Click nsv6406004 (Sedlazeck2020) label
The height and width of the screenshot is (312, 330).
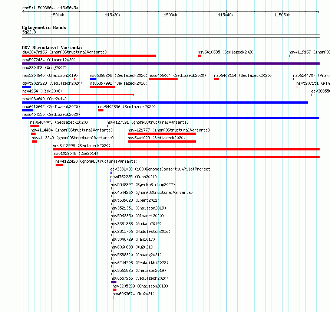pos(177,75)
